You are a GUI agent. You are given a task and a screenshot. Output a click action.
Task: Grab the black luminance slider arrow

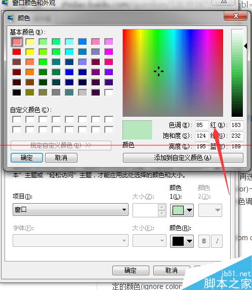245,46
